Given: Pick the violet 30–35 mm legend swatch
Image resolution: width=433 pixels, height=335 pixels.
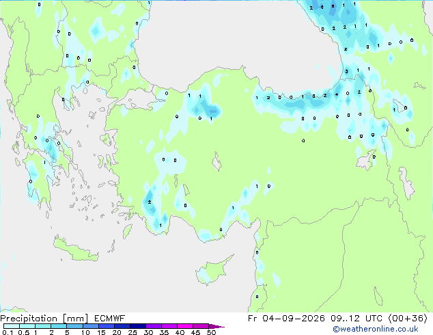Looking at the screenshot, I should 154,326.
